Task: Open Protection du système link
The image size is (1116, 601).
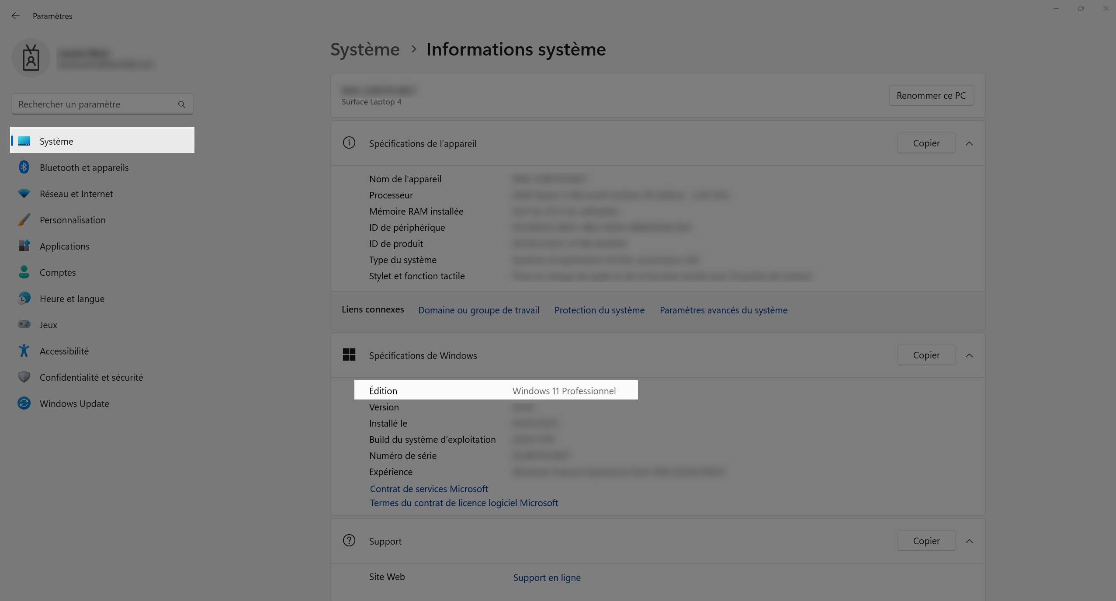Action: click(x=600, y=310)
